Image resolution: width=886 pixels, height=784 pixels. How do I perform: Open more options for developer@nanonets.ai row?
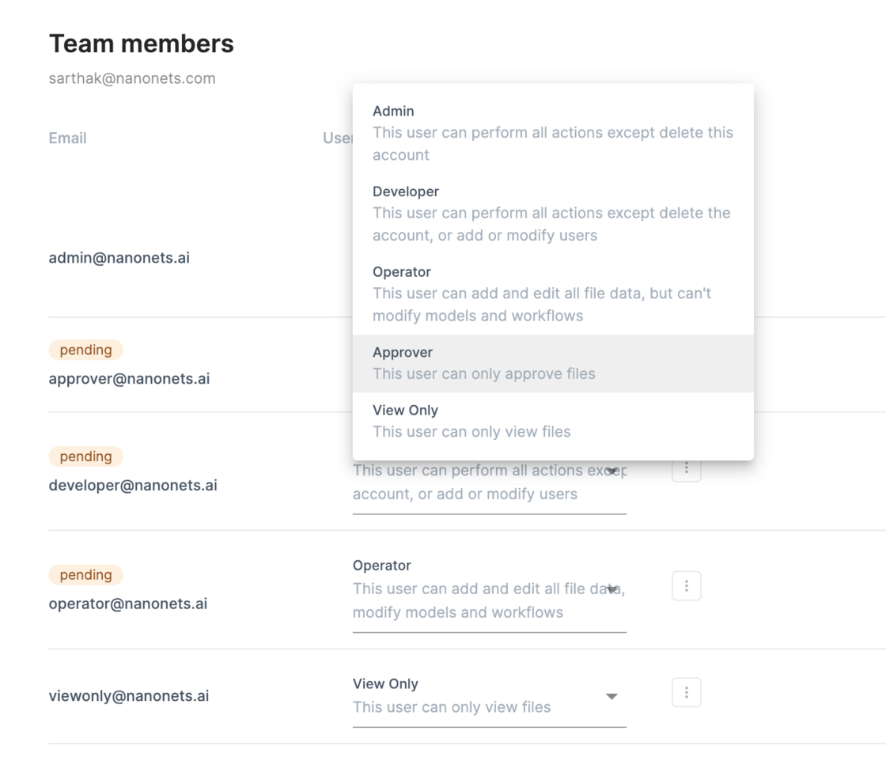click(686, 468)
